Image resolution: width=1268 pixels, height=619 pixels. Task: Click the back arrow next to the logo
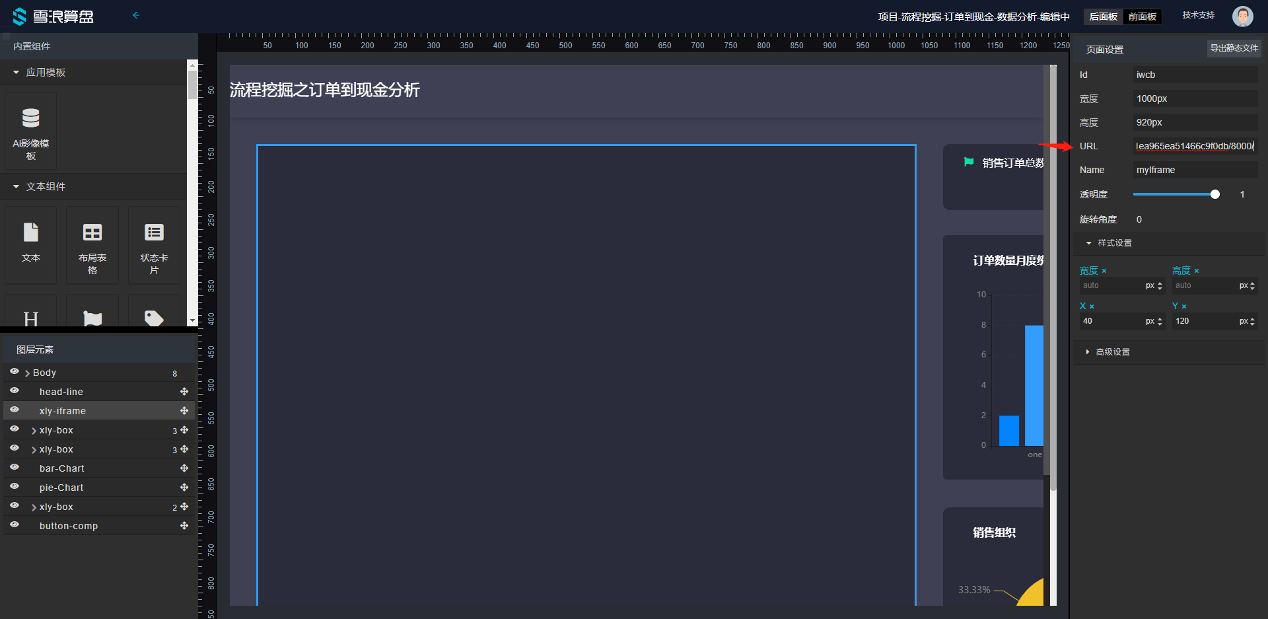pyautogui.click(x=136, y=15)
